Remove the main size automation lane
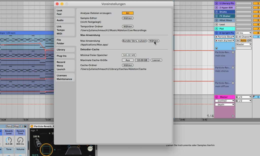 233,52
